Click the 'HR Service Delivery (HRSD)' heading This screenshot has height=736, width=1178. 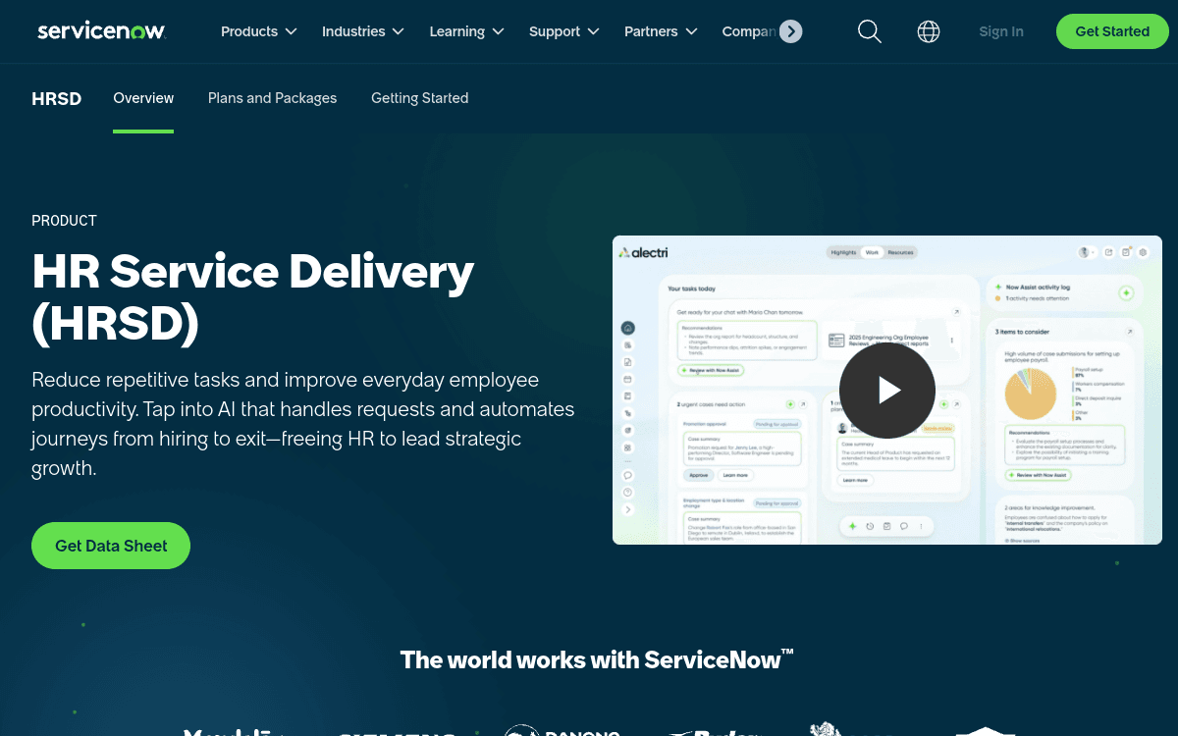[253, 297]
